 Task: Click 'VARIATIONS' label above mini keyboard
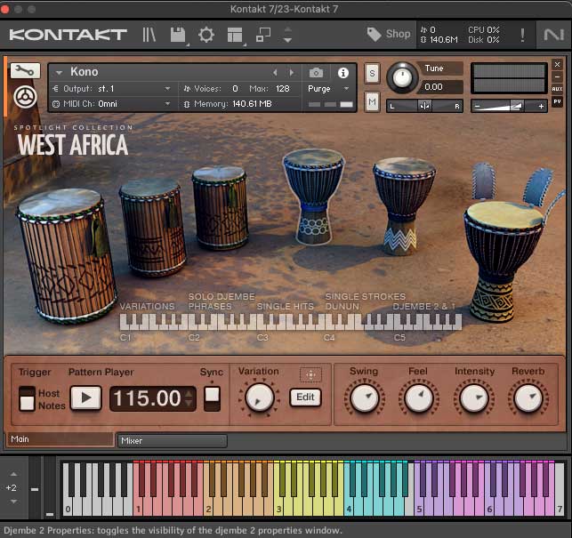[147, 307]
